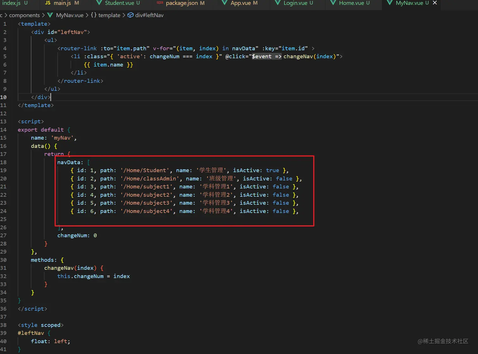Click the closing </script> tag
This screenshot has width=478, height=354.
(x=33, y=309)
